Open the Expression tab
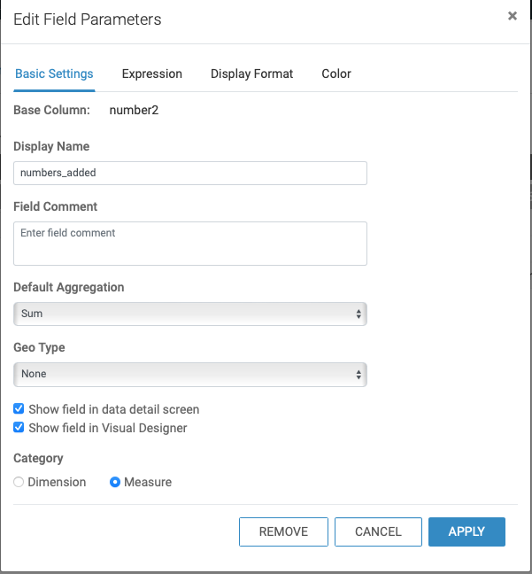This screenshot has width=532, height=574. (x=152, y=74)
